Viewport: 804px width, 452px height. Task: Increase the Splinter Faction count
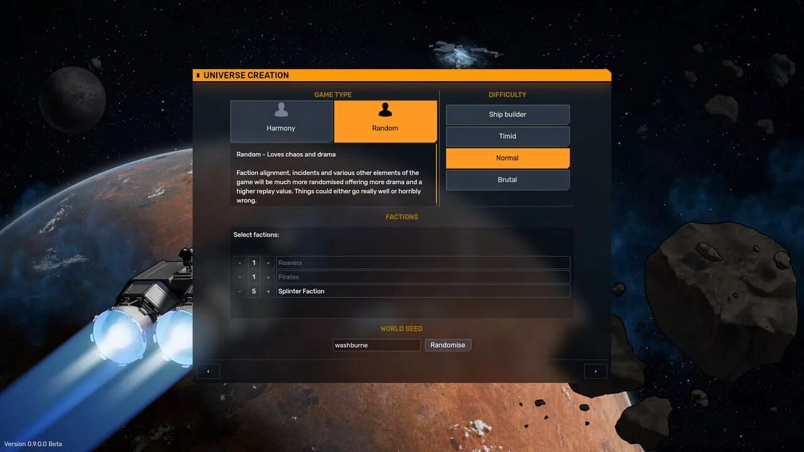coord(268,291)
